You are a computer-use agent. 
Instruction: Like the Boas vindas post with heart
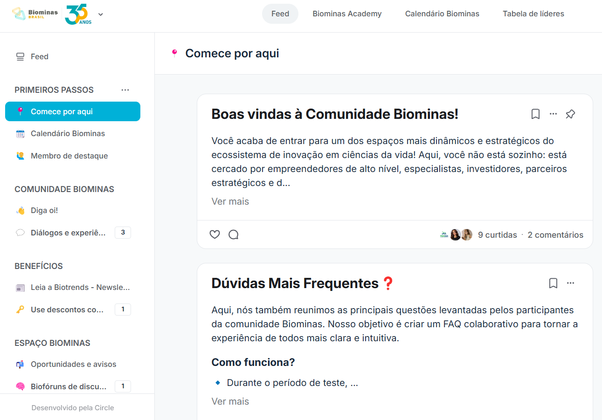pyautogui.click(x=215, y=234)
